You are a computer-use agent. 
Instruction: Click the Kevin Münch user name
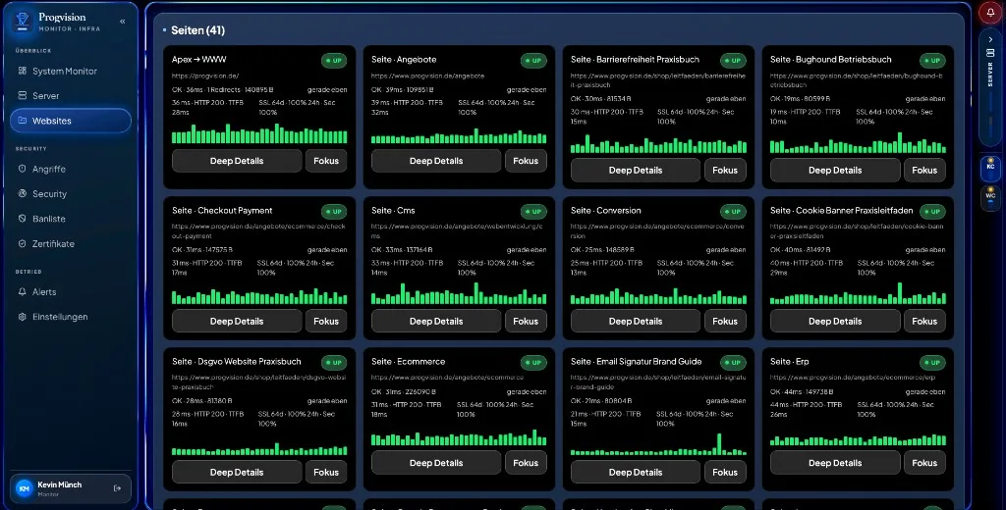tap(60, 484)
